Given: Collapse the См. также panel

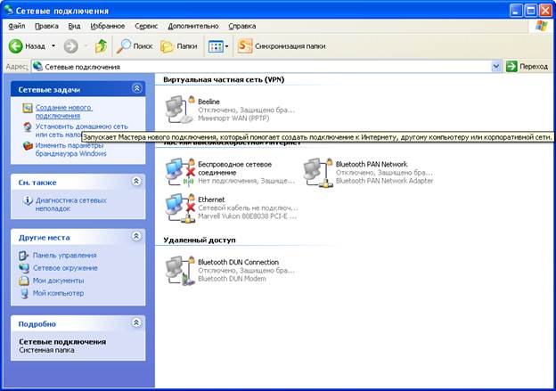Looking at the screenshot, I should [x=136, y=181].
